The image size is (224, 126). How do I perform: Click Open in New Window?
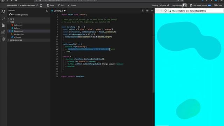pyautogui.click(x=200, y=6)
